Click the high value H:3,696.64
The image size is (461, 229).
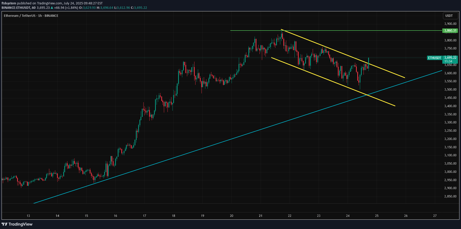(105, 8)
